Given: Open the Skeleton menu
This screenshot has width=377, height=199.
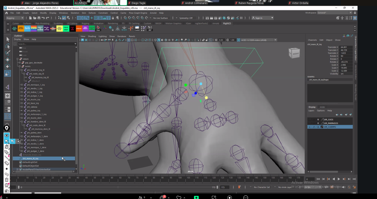Looking at the screenshot, I should 75,13.
